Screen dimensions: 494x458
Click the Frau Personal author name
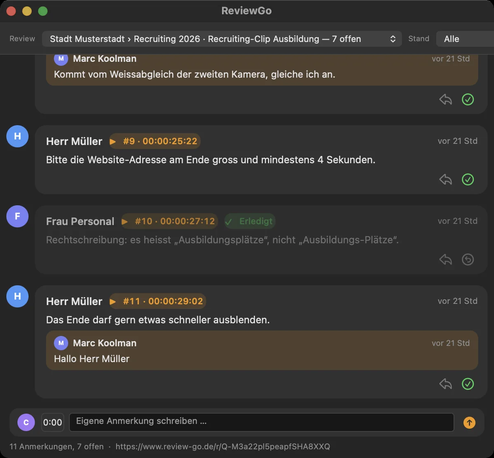coord(80,221)
